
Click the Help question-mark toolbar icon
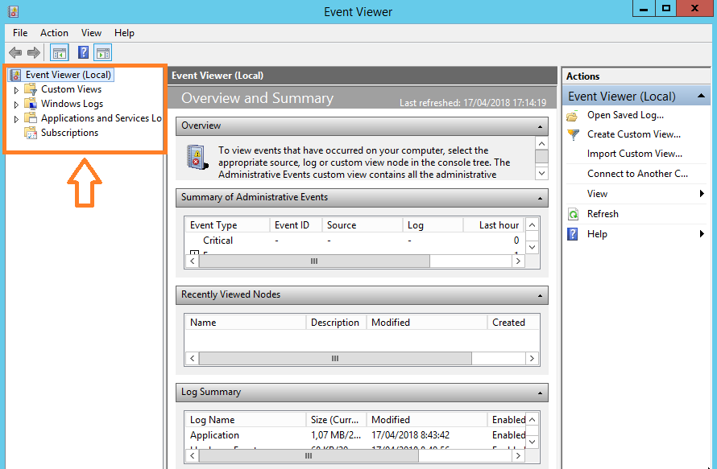coord(82,52)
